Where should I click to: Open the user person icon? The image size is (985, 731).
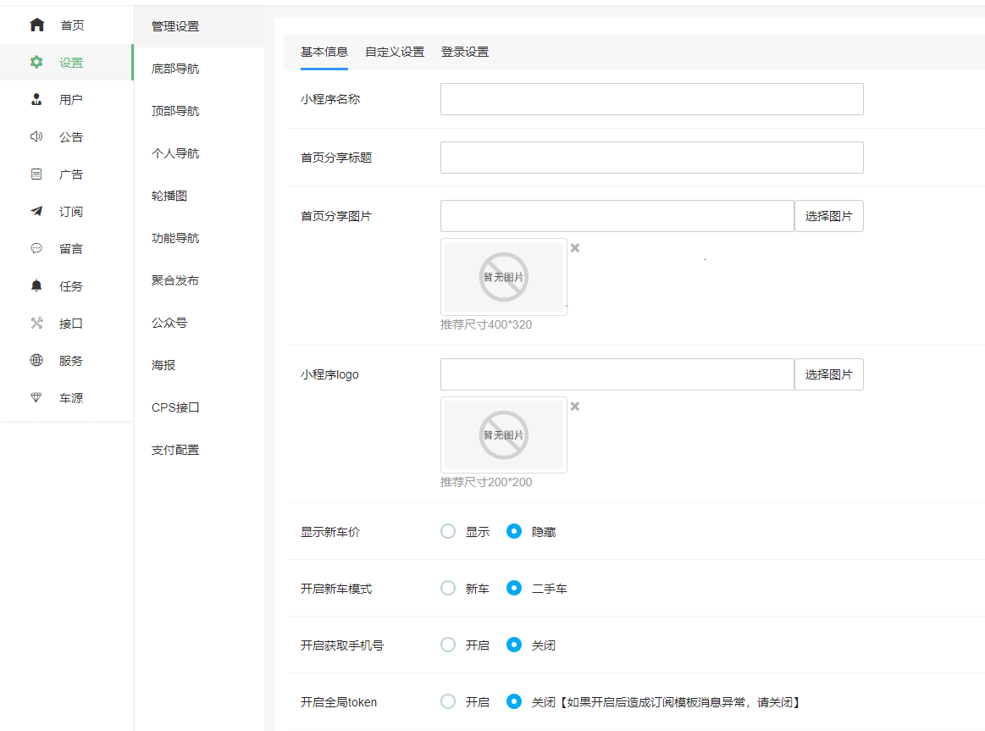(36, 100)
